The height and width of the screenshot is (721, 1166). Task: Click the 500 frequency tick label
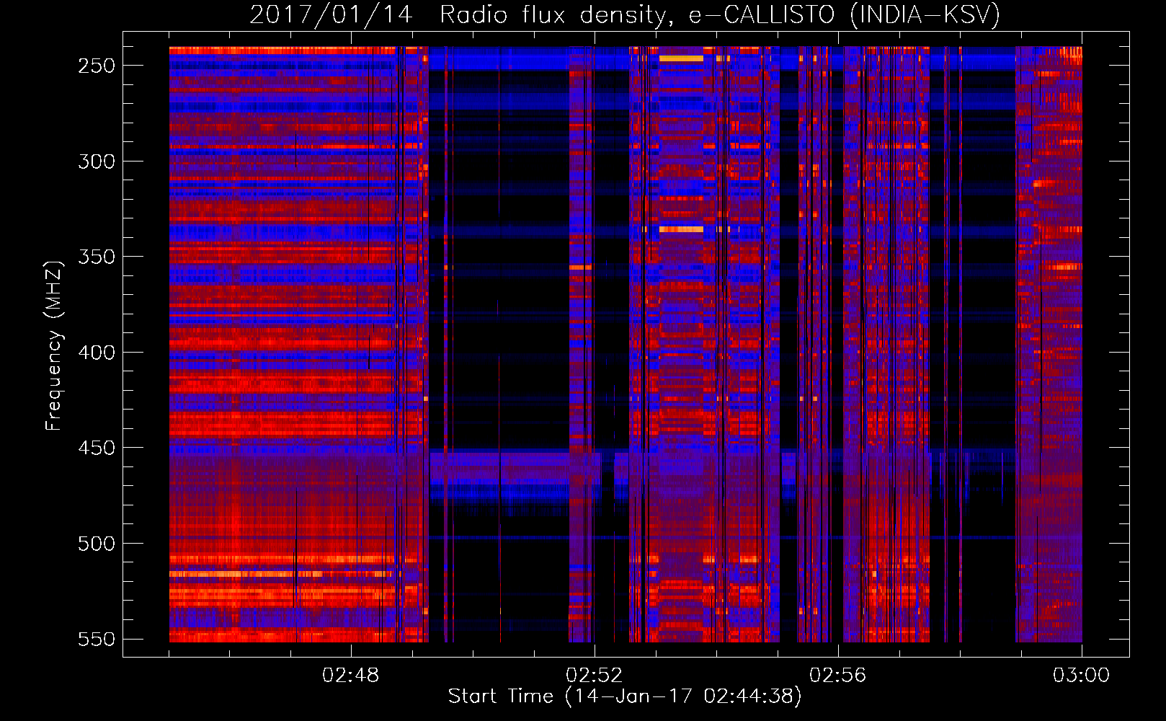click(97, 544)
